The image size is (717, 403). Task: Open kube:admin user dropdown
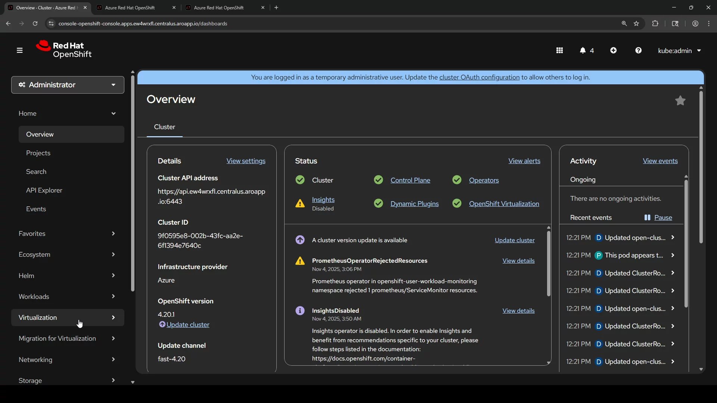(x=679, y=50)
